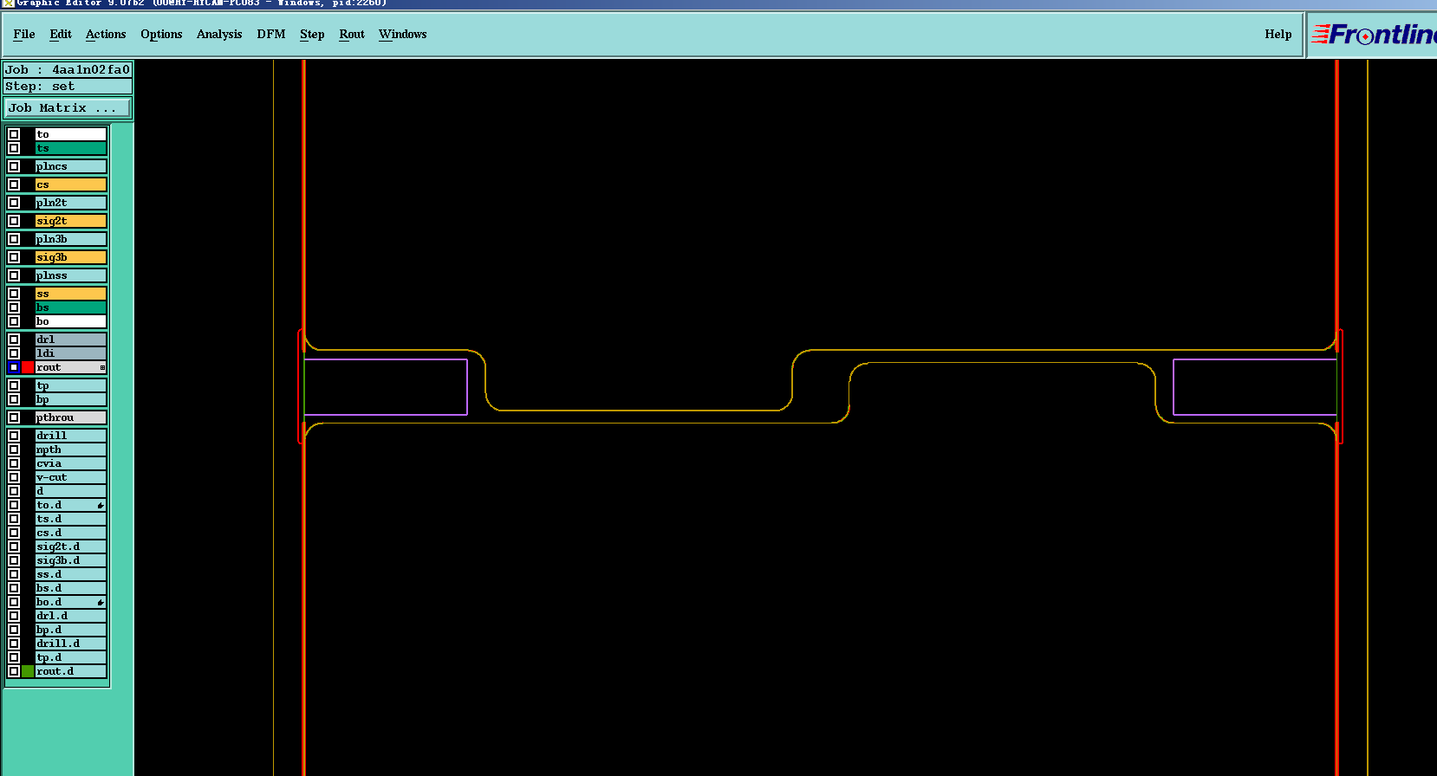1437x776 pixels.
Task: Toggle affected checkbox for layer drl
Action: [14, 339]
